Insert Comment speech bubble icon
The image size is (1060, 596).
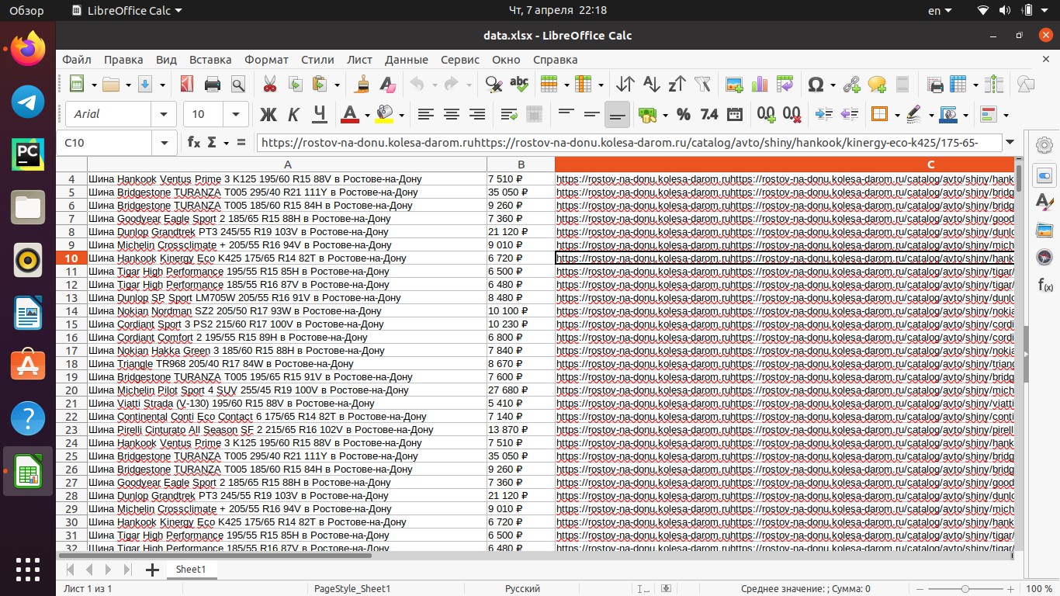877,85
